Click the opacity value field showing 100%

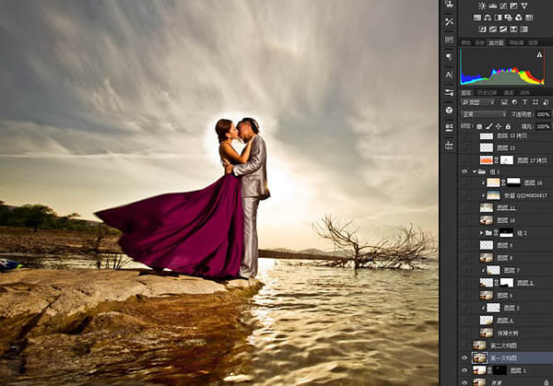tap(543, 114)
